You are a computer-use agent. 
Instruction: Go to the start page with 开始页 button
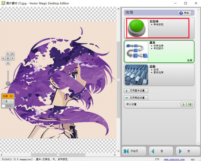pos(134,151)
